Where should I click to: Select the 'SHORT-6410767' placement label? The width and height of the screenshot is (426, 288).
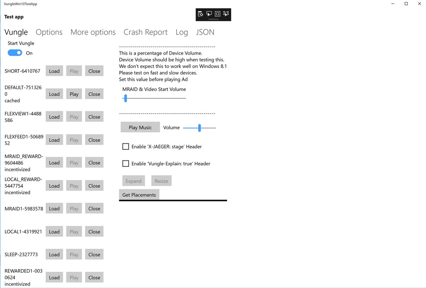[22, 71]
